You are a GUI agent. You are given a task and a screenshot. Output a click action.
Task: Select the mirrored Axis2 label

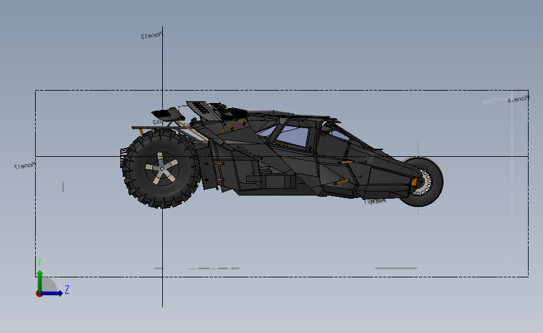[x=158, y=122]
